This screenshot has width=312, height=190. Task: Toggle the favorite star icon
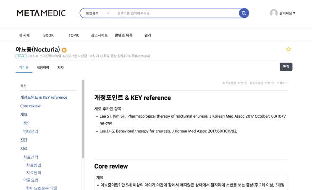point(288,49)
